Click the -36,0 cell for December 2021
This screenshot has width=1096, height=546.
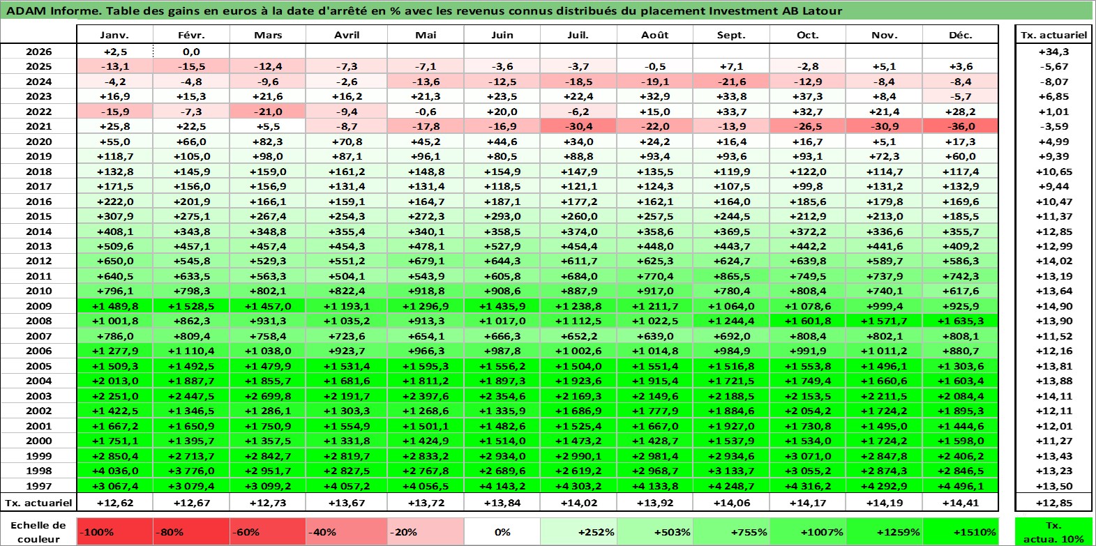(x=960, y=126)
